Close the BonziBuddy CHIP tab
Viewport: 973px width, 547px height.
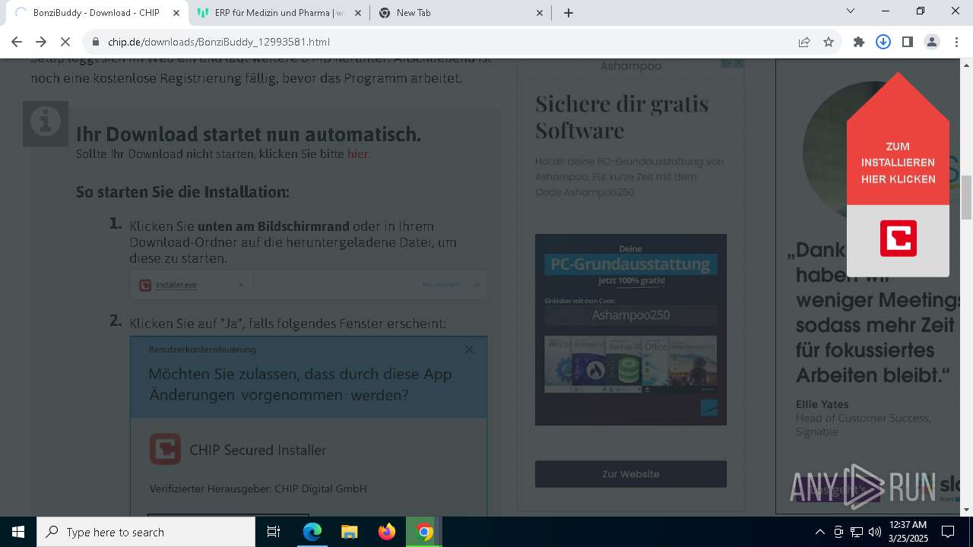[176, 12]
